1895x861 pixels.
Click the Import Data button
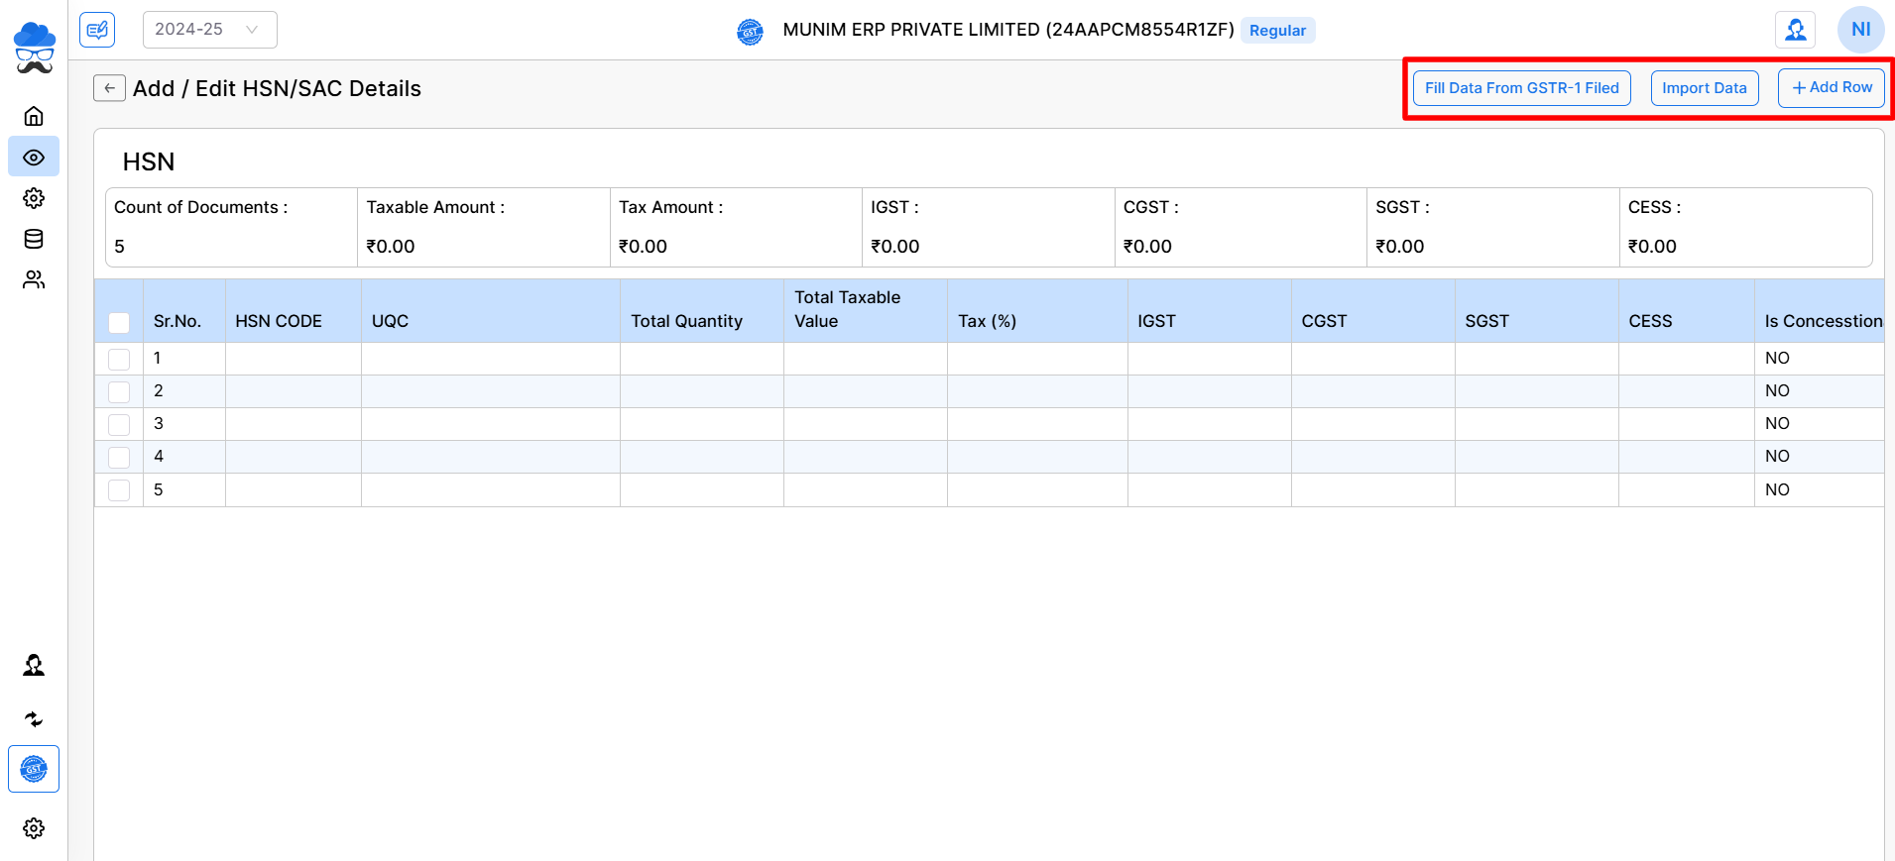pos(1704,88)
